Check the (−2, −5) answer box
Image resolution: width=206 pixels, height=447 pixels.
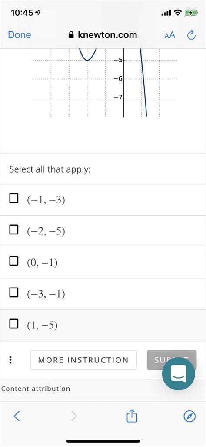[x=14, y=229]
